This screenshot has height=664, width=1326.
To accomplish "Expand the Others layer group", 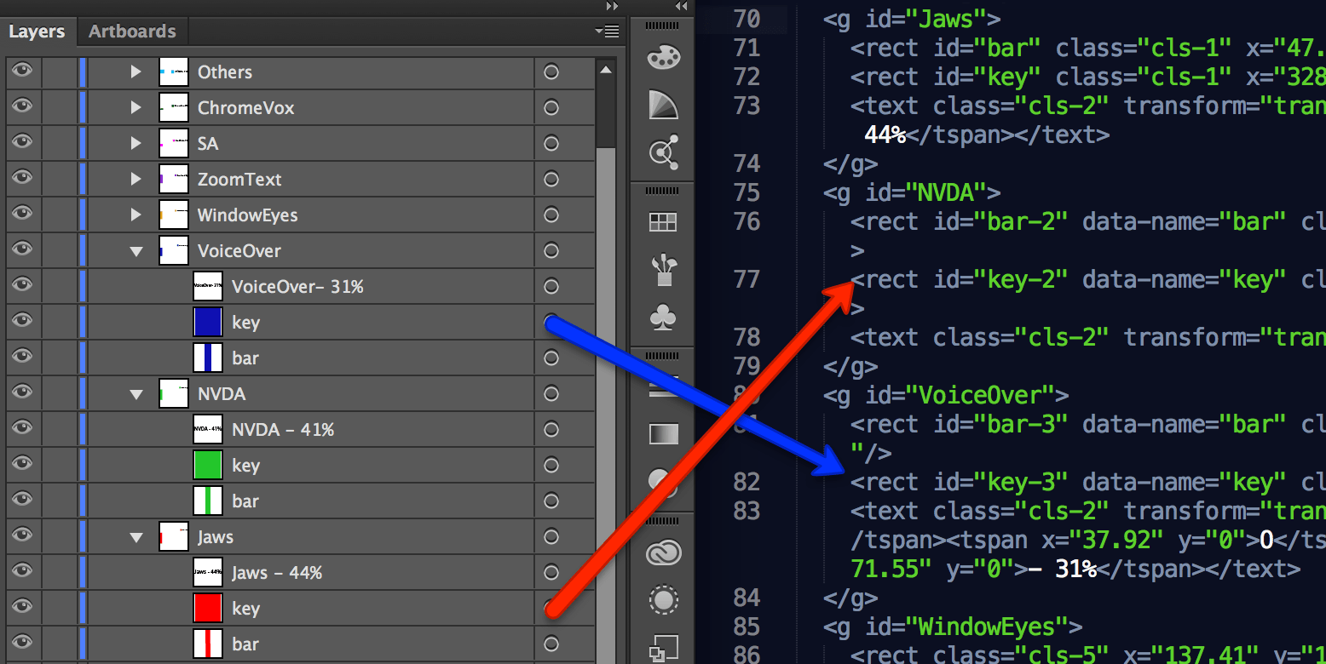I will pyautogui.click(x=135, y=72).
